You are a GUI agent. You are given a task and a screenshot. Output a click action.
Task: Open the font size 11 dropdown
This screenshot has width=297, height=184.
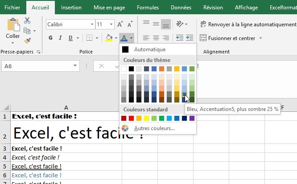point(111,24)
